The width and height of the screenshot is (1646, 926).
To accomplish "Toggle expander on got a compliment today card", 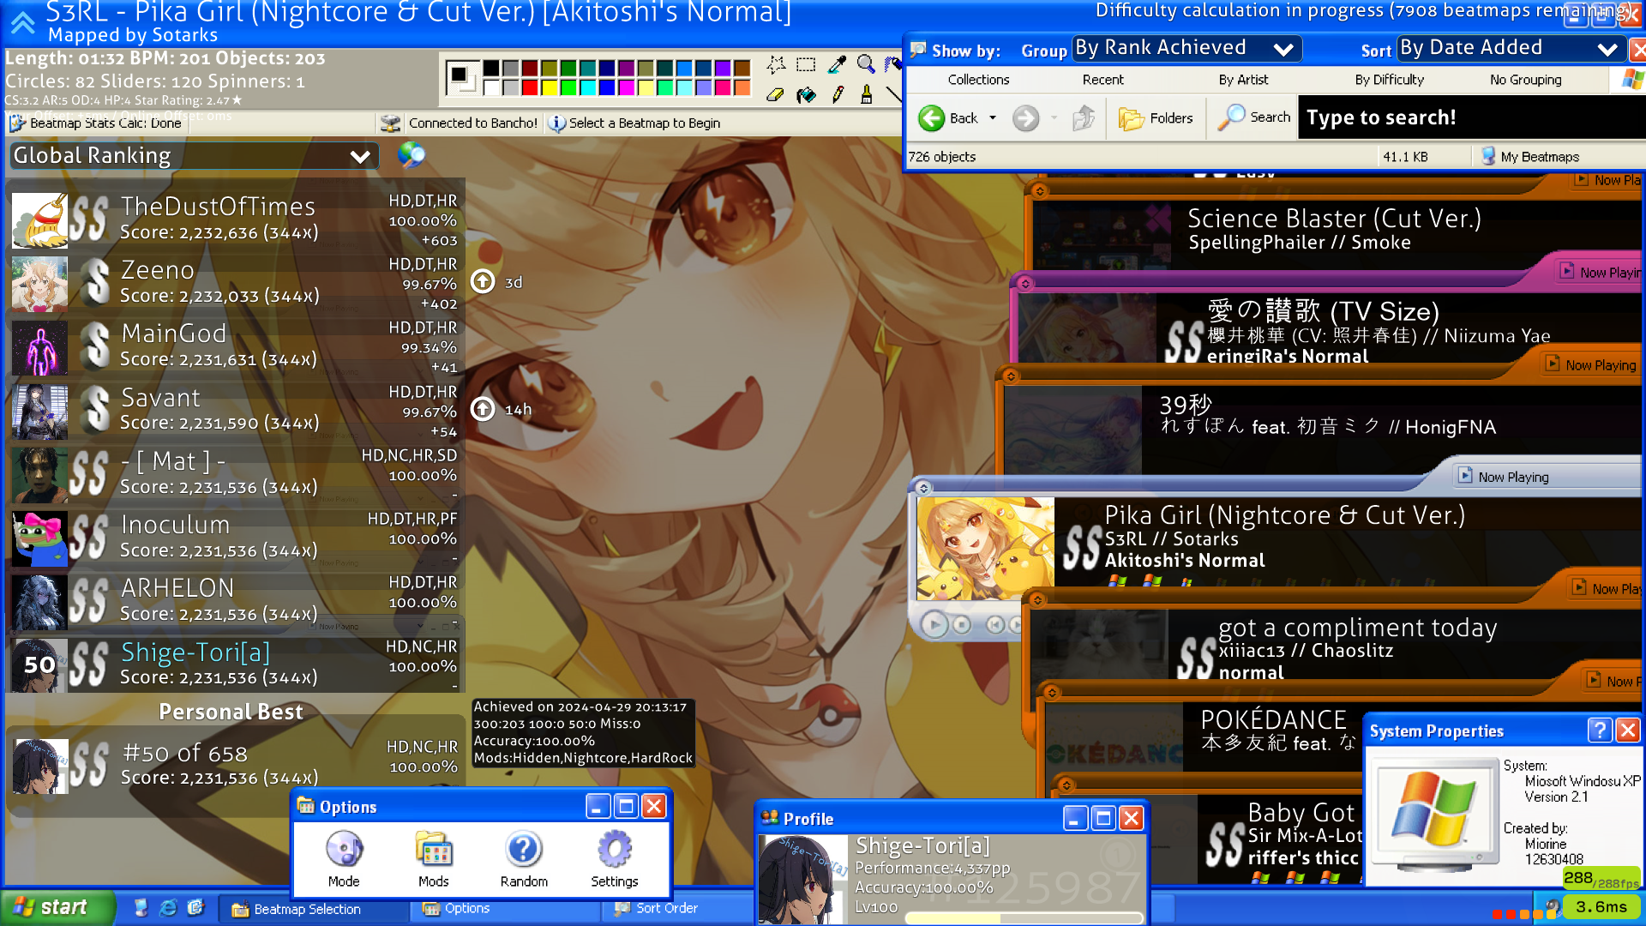I will point(1036,599).
